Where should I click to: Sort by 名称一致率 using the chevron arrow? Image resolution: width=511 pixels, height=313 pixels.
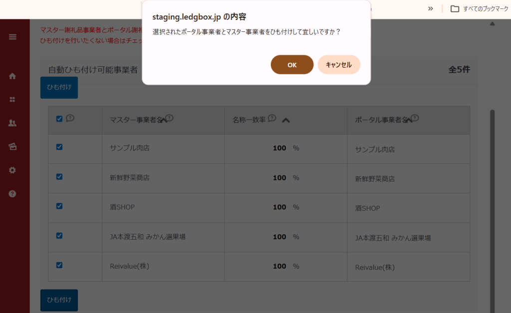[x=286, y=120]
